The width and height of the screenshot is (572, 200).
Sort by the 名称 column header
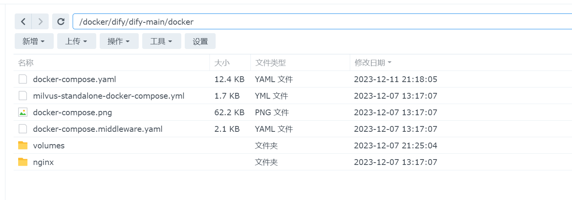tap(111, 63)
